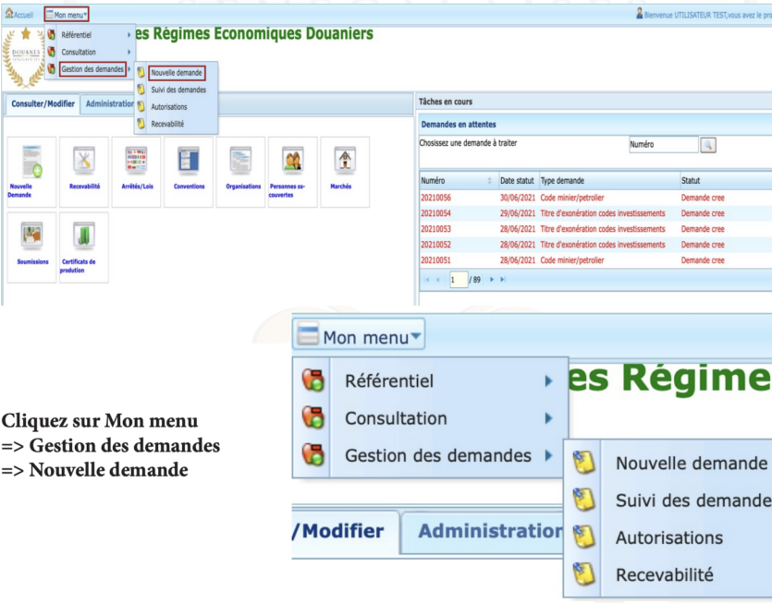Sort the table by Numéro column
Image resolution: width=772 pixels, height=603 pixels.
click(x=455, y=181)
